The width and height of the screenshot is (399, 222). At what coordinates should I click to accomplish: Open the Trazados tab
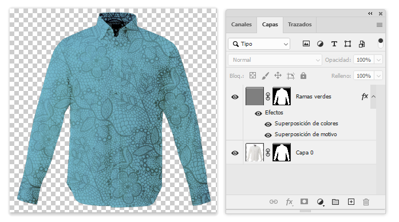coord(299,25)
